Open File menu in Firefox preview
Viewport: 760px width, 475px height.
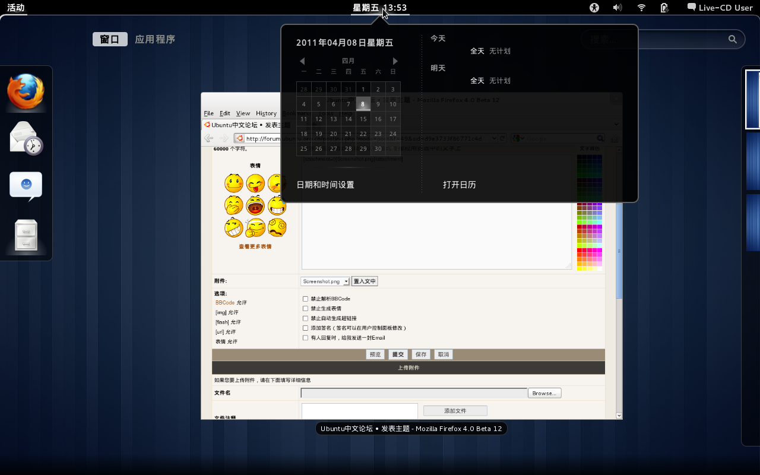209,113
